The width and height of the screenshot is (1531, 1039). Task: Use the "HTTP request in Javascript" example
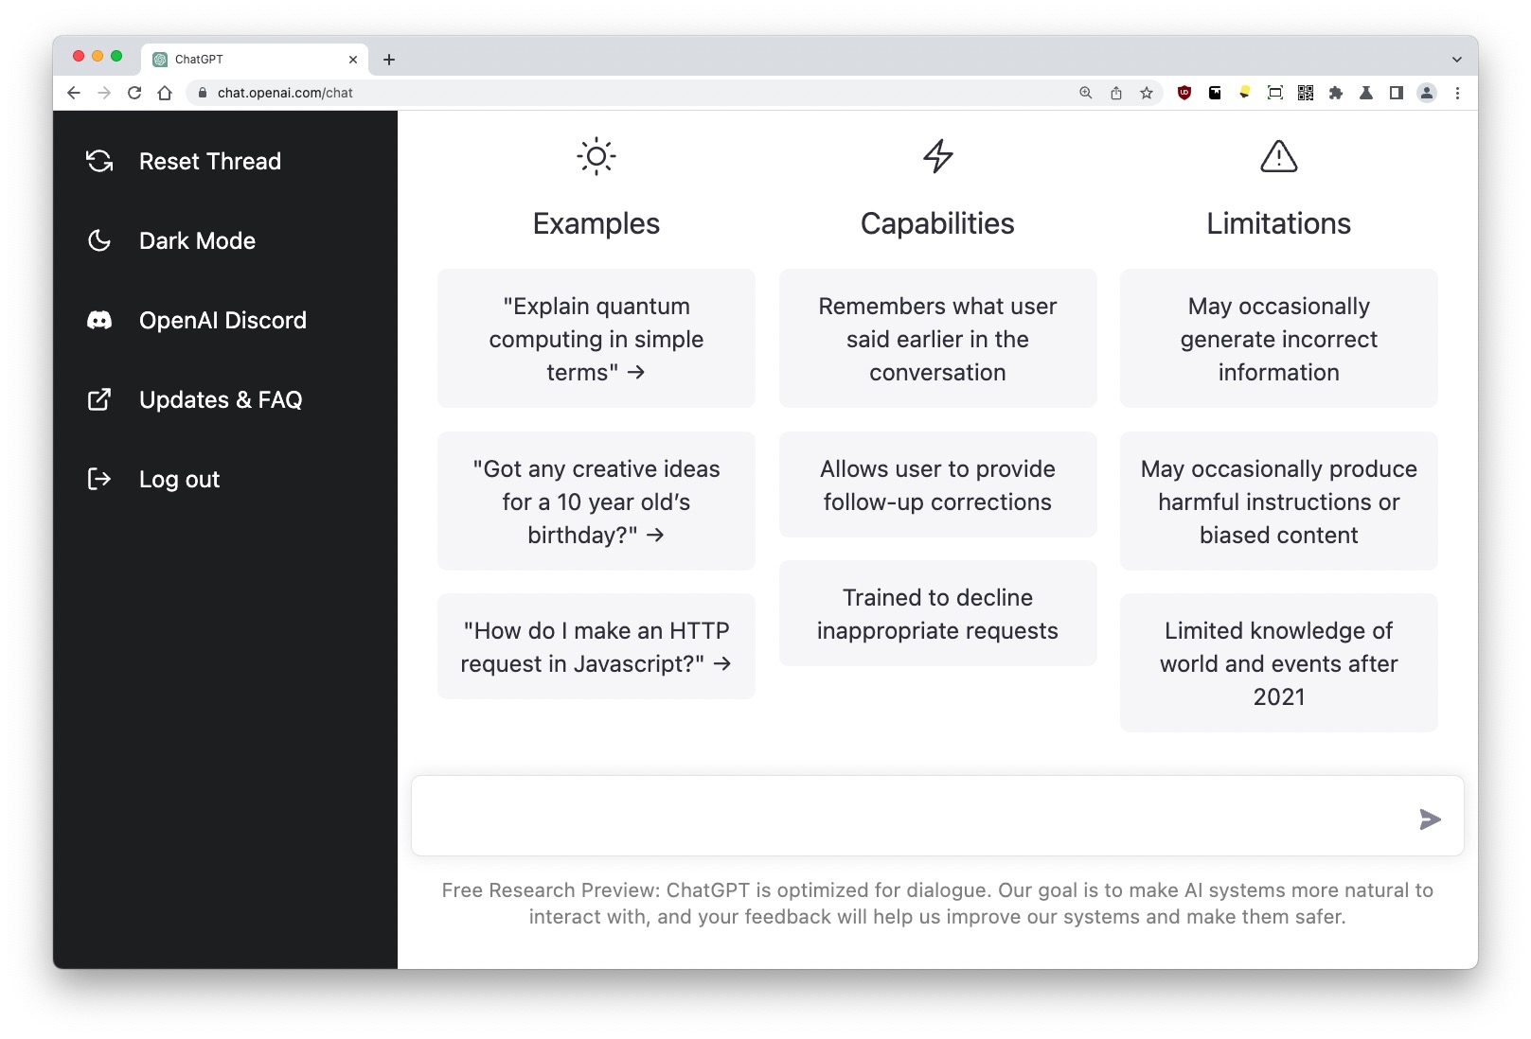[x=596, y=647]
